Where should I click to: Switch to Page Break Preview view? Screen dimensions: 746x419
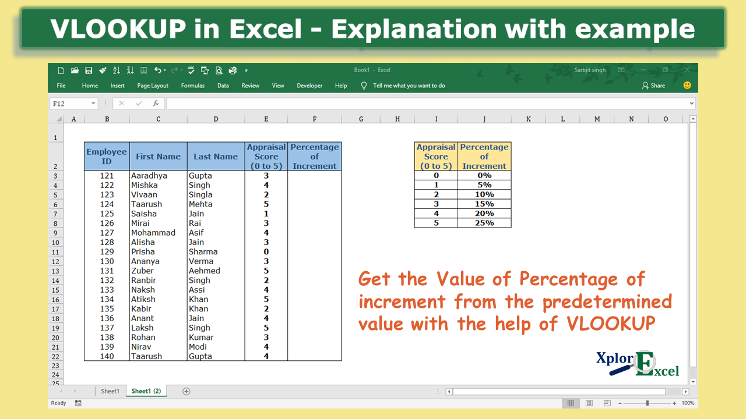607,403
